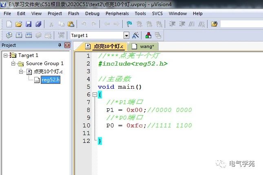
Task: Select Source Group 1 in project tree
Action: [45, 63]
